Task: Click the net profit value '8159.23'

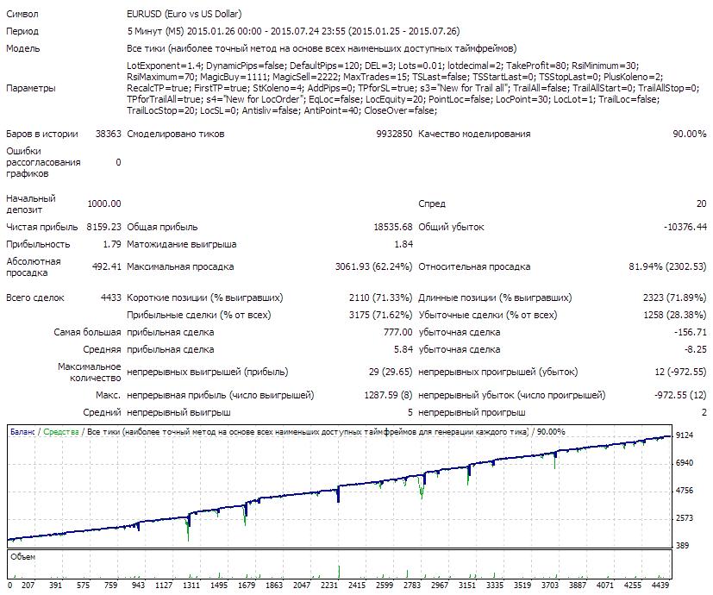Action: point(104,227)
